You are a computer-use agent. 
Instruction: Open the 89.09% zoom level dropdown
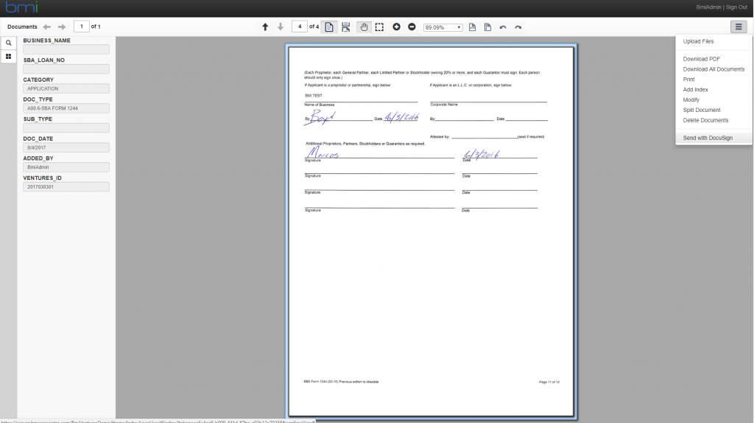tap(443, 27)
